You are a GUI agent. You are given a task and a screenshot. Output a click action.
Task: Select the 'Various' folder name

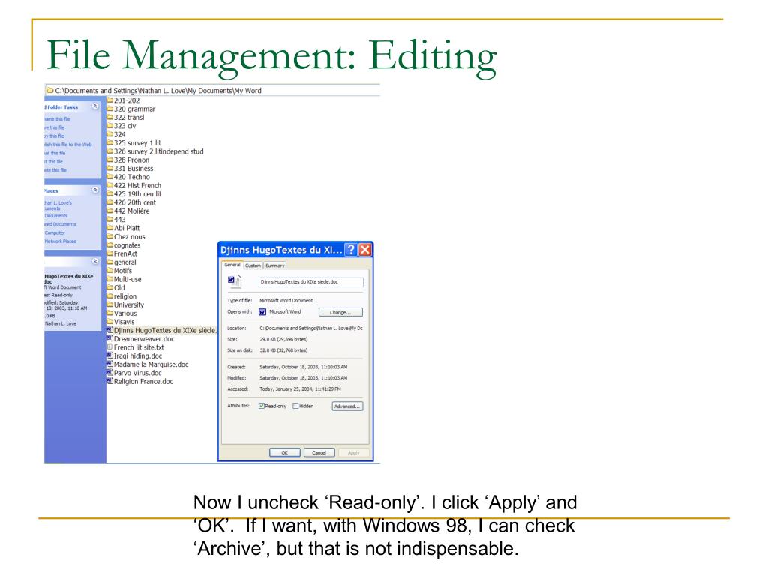(125, 313)
